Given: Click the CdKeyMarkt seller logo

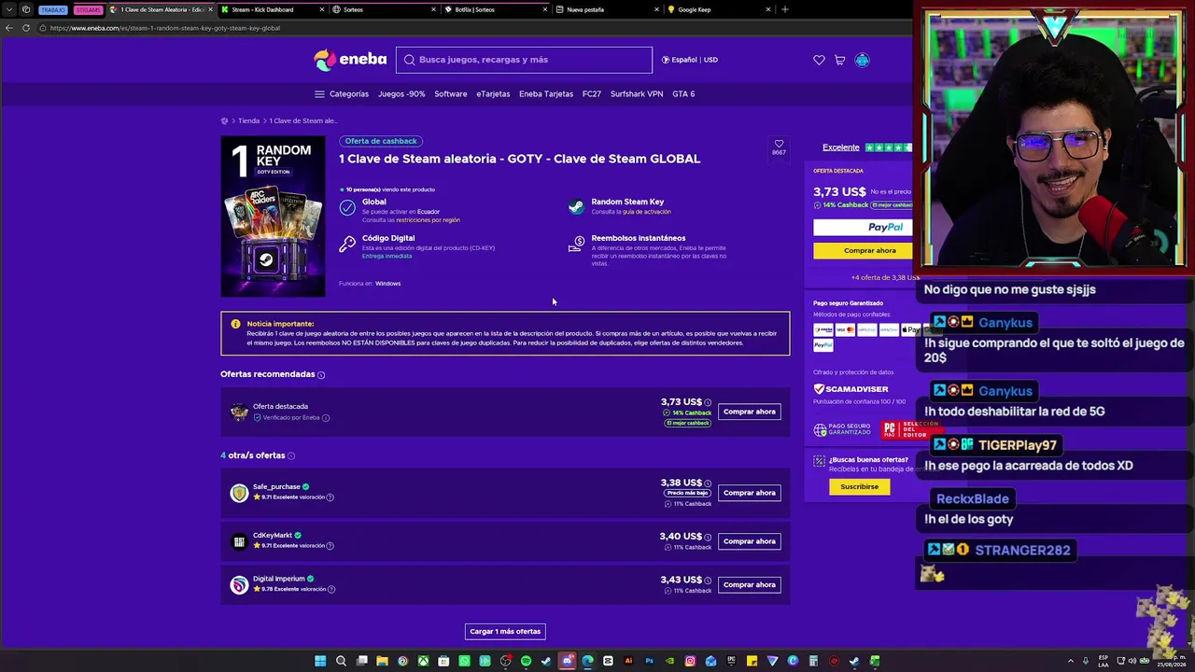Looking at the screenshot, I should [239, 541].
